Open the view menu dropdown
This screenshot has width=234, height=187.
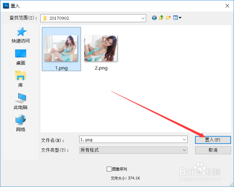pyautogui.click(x=177, y=18)
